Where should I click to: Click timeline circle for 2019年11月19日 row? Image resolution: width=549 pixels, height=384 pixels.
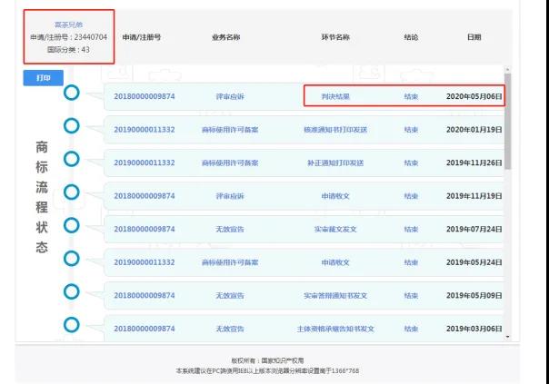pos(72,192)
